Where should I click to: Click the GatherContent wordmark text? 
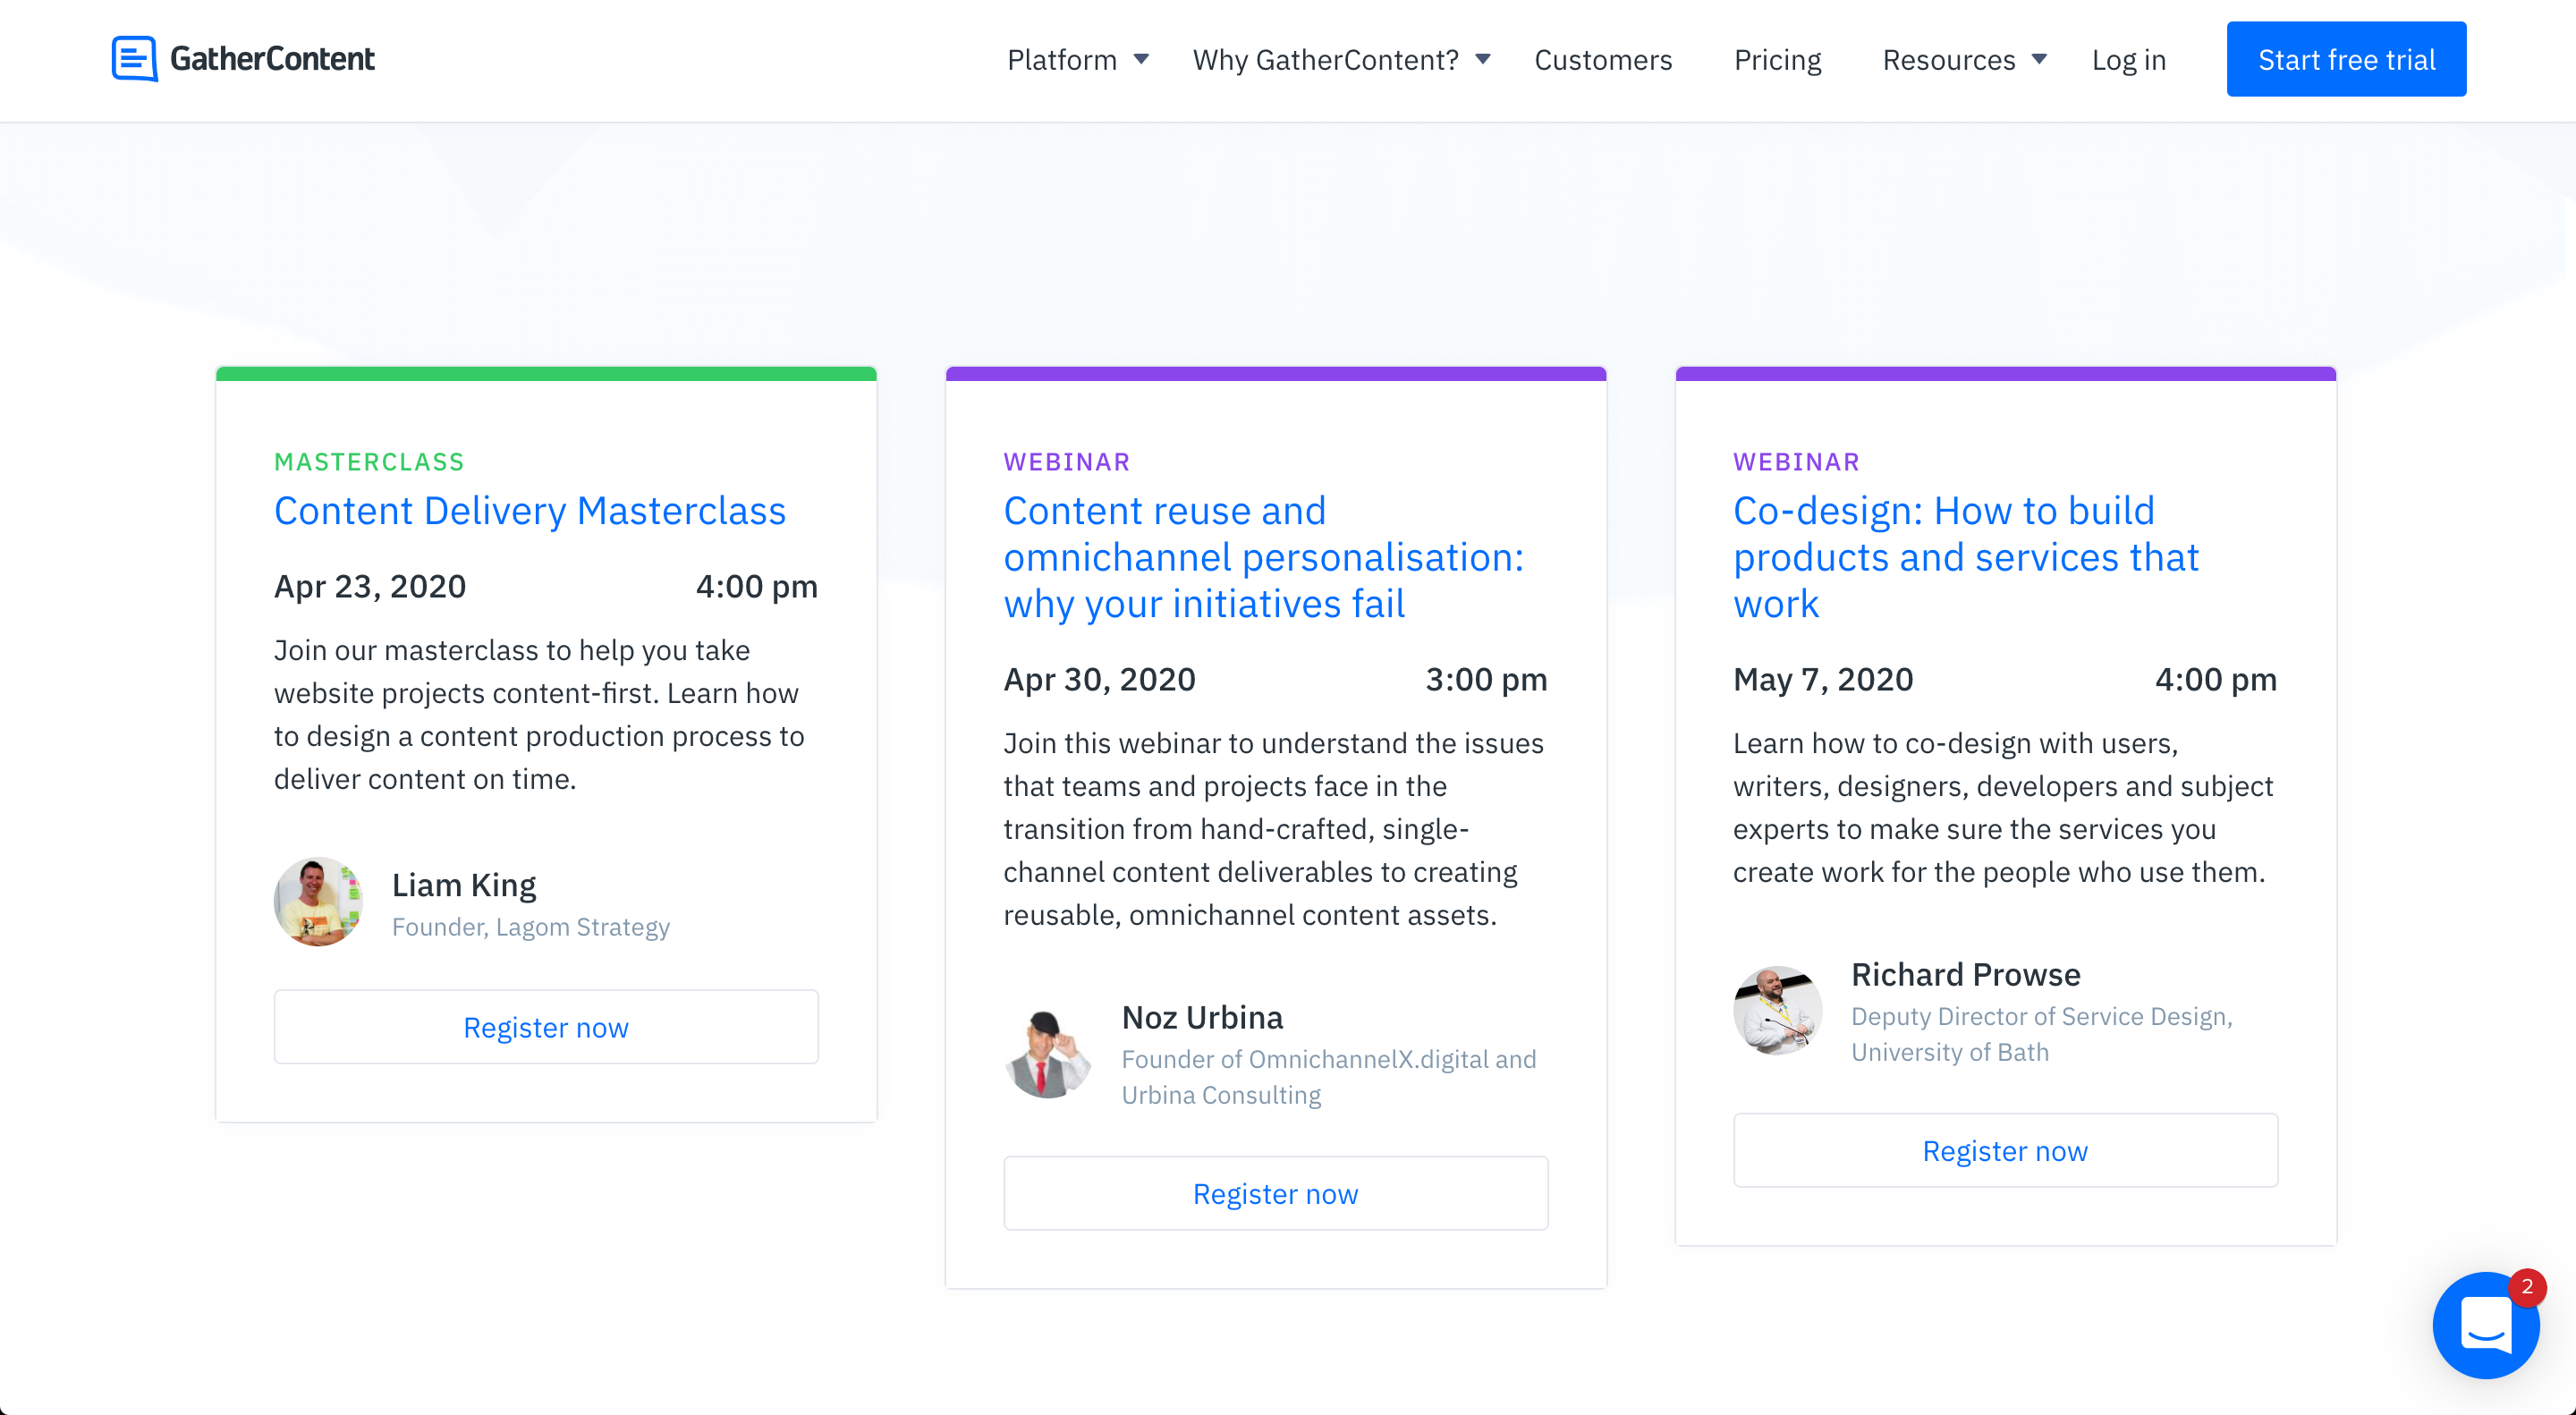coord(272,59)
